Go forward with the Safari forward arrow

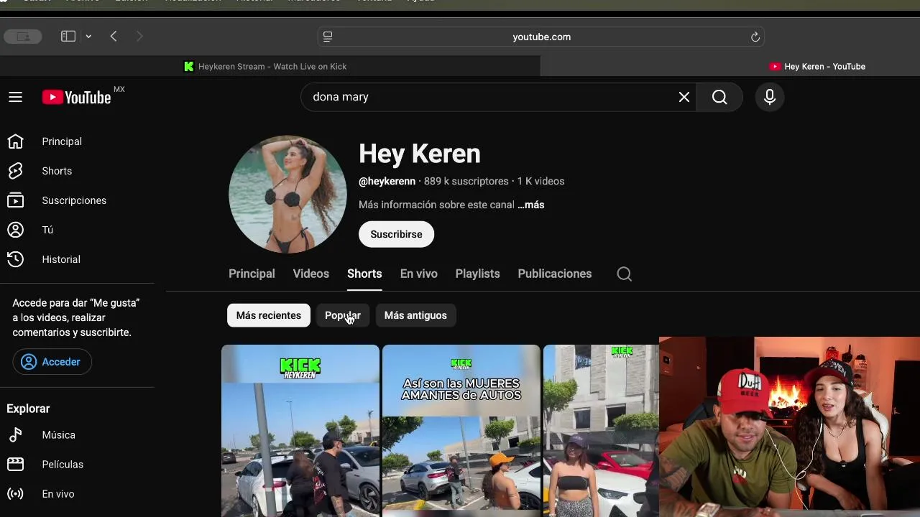point(139,36)
